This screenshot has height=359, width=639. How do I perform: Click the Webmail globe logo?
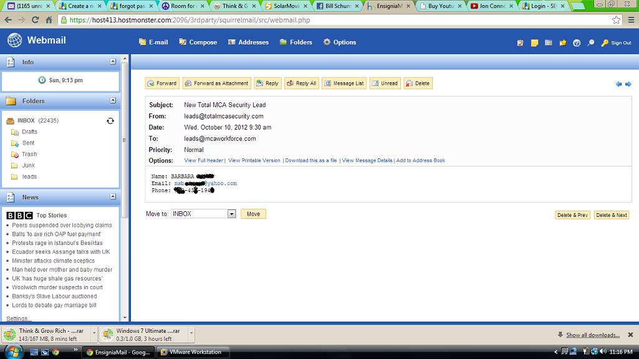point(15,41)
